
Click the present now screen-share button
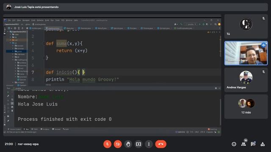138,144
